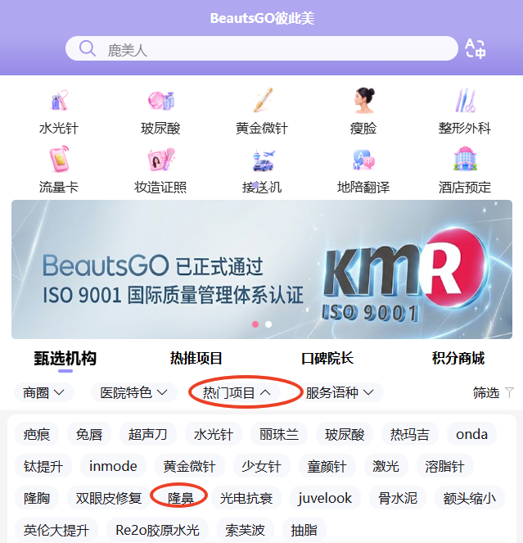
Task: Click the language translate icon
Action: pyautogui.click(x=476, y=48)
